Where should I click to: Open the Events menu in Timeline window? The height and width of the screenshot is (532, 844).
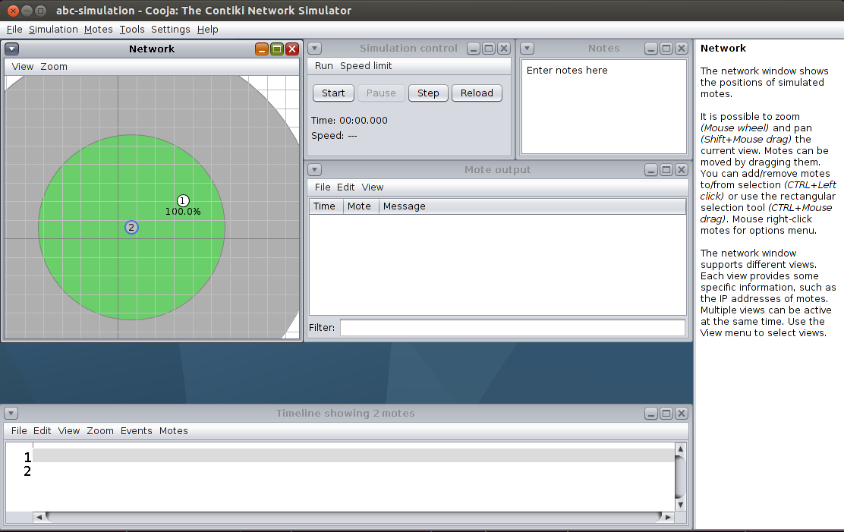point(136,431)
